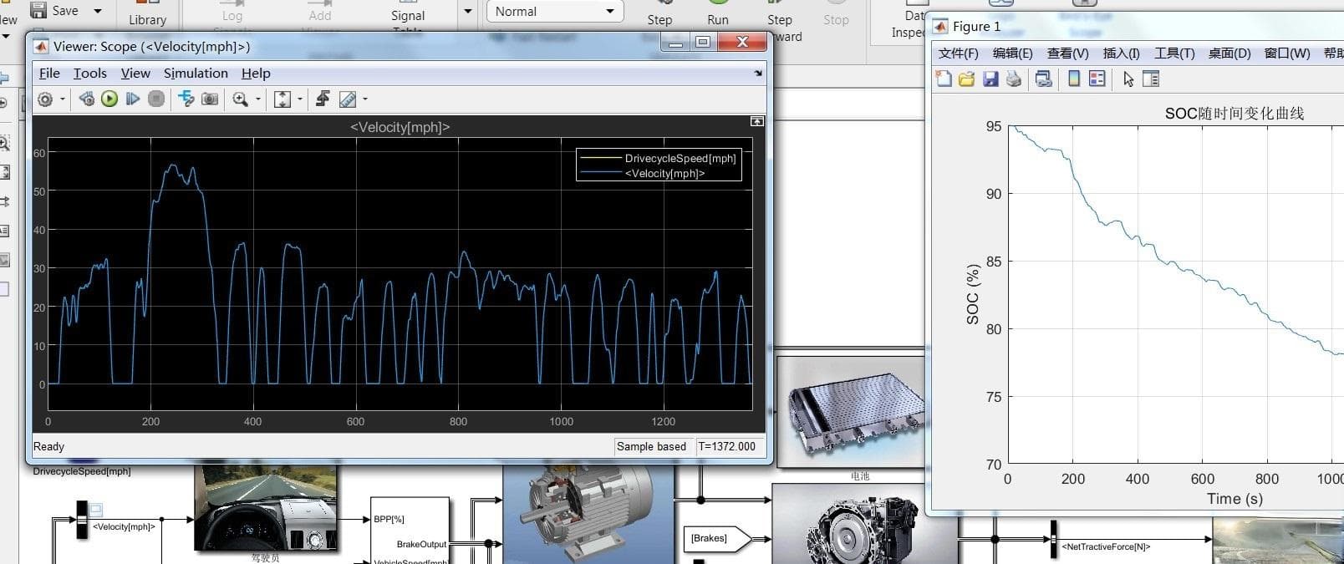This screenshot has width=1344, height=564.
Task: Click Insert Colorbar icon in Figure 1
Action: 1074,79
